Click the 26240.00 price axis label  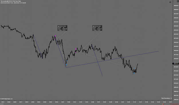point(176,26)
